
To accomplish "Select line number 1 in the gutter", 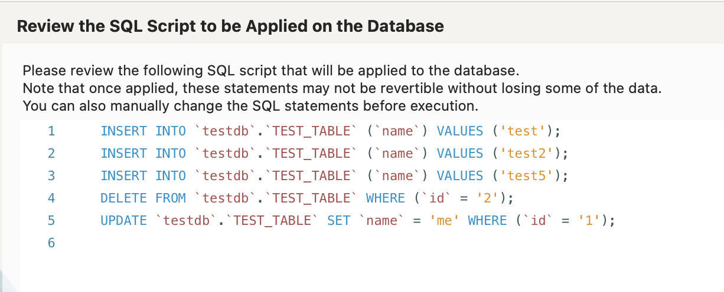I will coord(51,131).
